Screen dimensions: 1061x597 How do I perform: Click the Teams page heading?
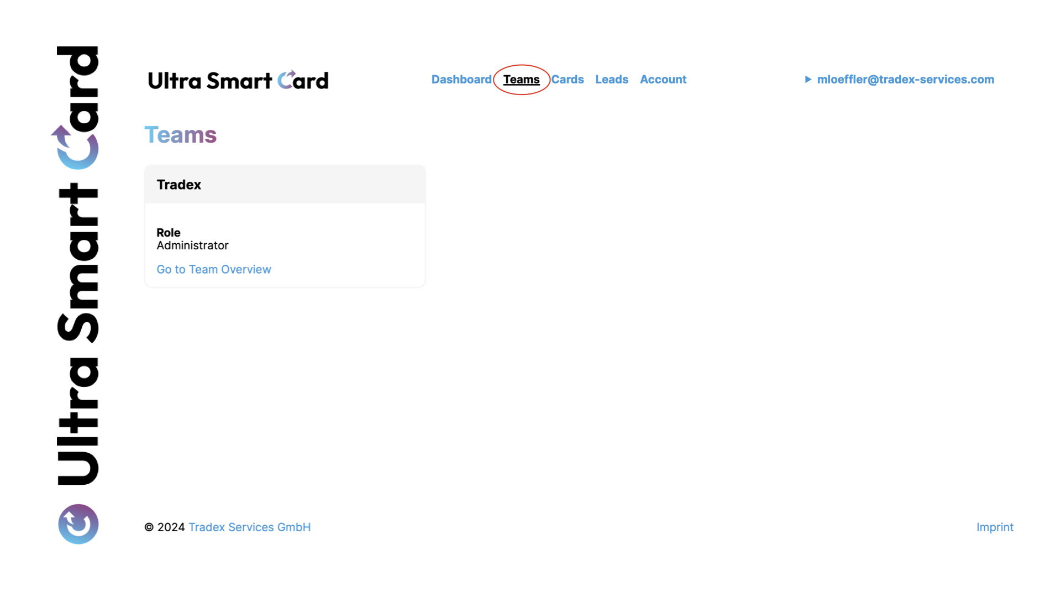click(180, 135)
